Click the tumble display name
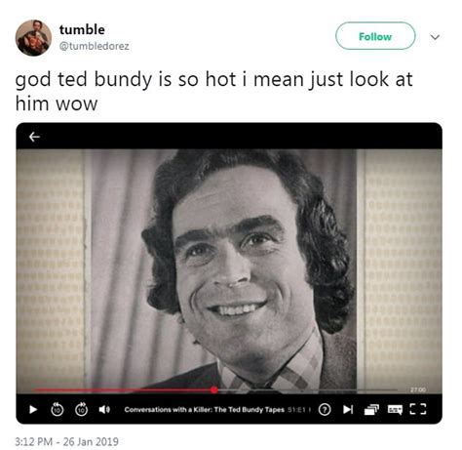The height and width of the screenshot is (450, 462). 82,29
